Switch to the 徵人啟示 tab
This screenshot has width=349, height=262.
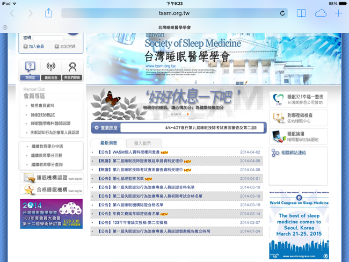pyautogui.click(x=143, y=143)
